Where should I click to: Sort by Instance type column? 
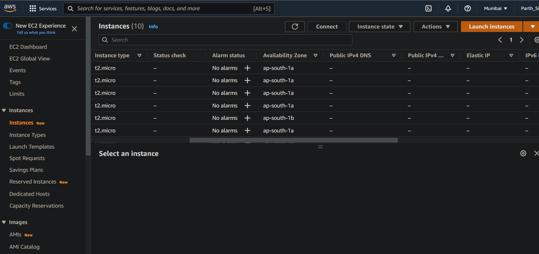click(x=139, y=55)
